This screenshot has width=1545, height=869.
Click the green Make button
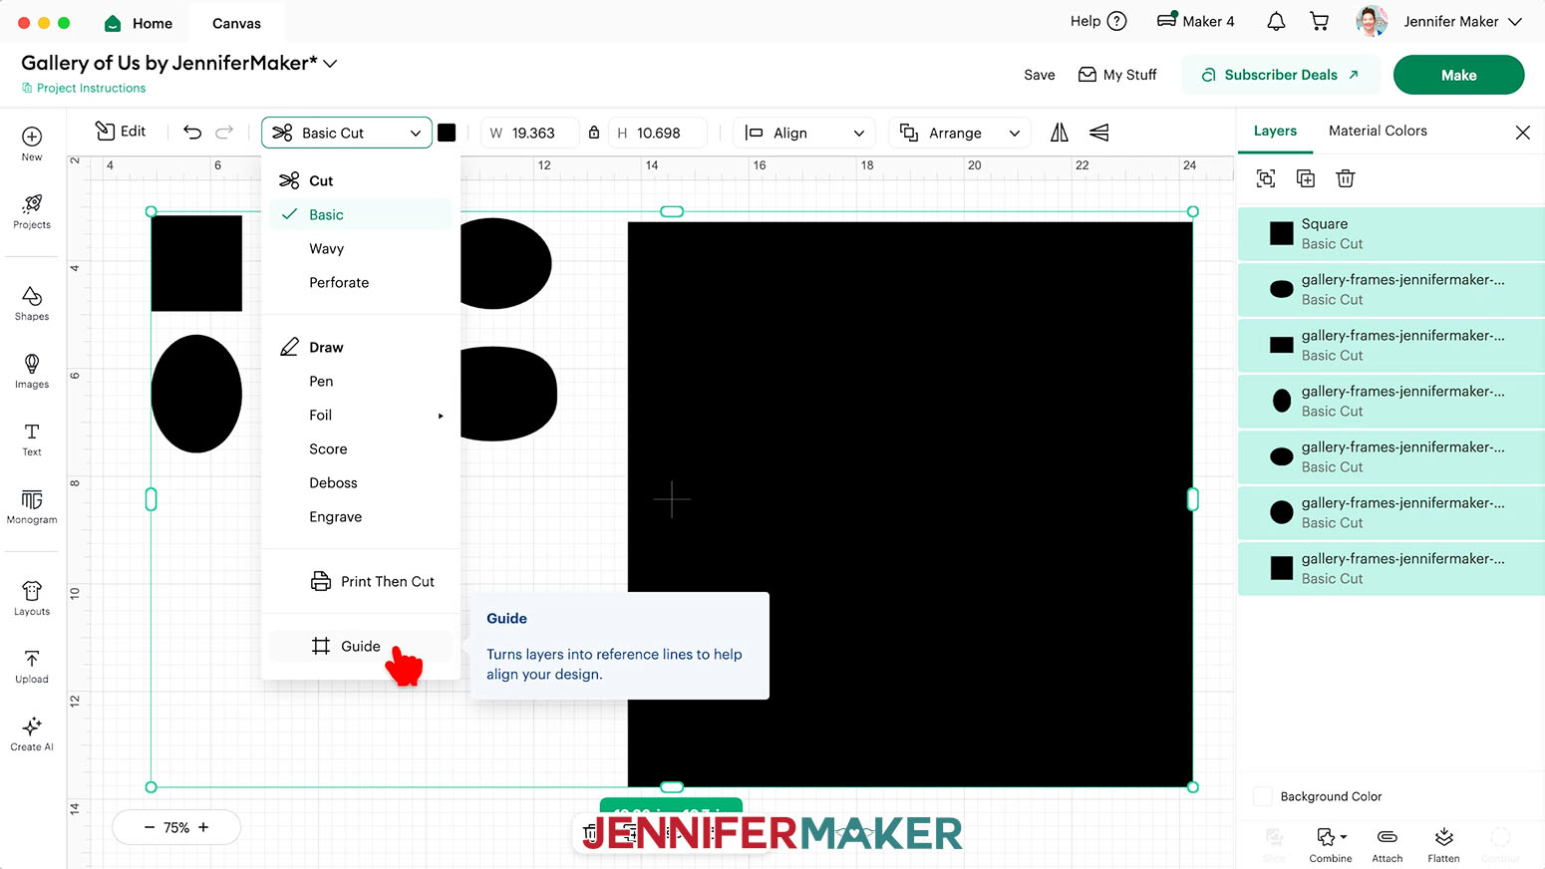[1458, 75]
